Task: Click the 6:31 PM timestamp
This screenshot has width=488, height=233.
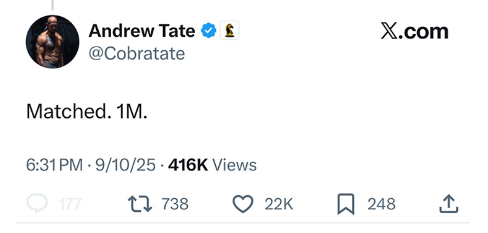Action: pos(54,165)
